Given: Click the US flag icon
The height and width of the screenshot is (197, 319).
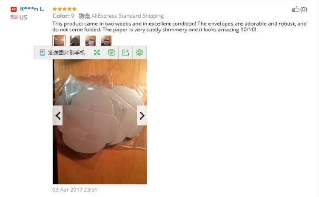Looking at the screenshot, I should pyautogui.click(x=14, y=17).
